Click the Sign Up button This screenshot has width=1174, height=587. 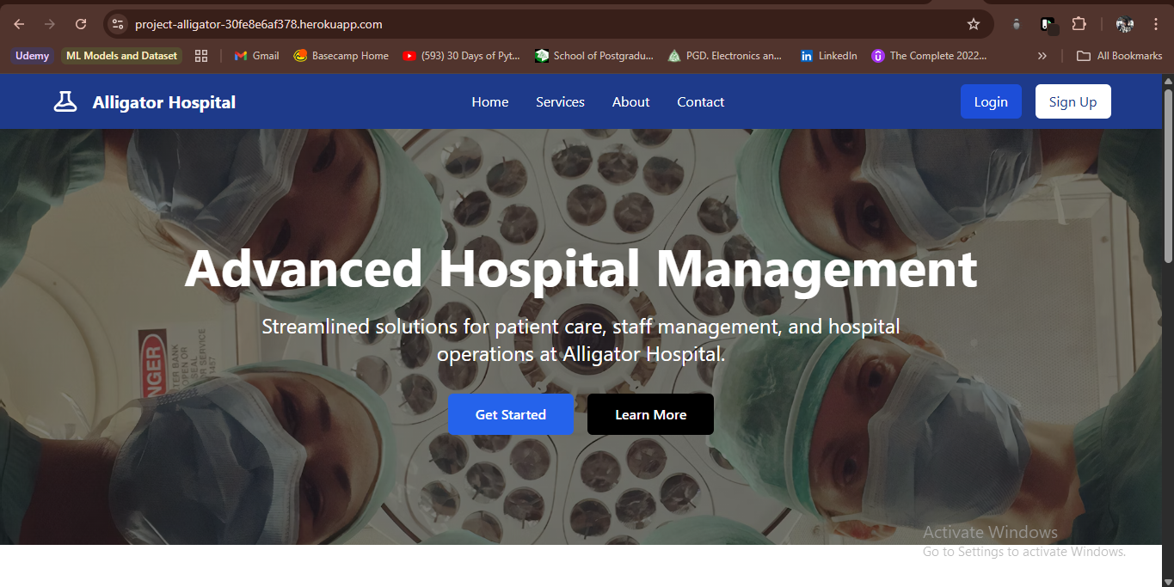(x=1073, y=101)
